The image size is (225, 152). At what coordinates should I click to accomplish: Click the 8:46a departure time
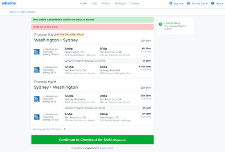click(68, 114)
